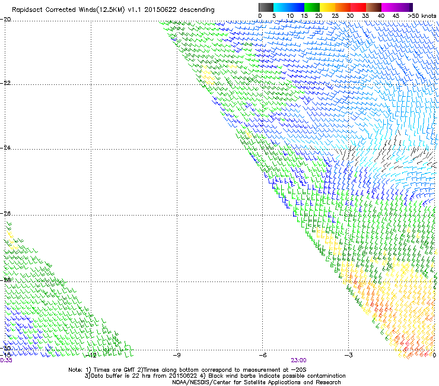Click the NOAA/NESDIS credit line
This screenshot has width=439, height=386.
coord(256,382)
